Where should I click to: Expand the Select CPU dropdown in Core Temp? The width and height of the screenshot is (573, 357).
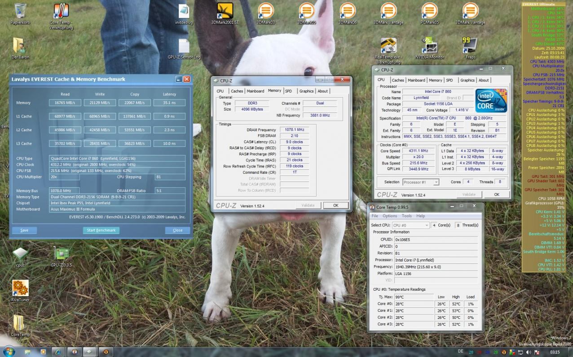coord(410,225)
